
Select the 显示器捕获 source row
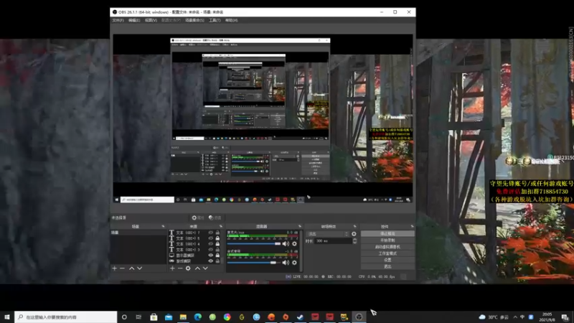[x=194, y=256]
